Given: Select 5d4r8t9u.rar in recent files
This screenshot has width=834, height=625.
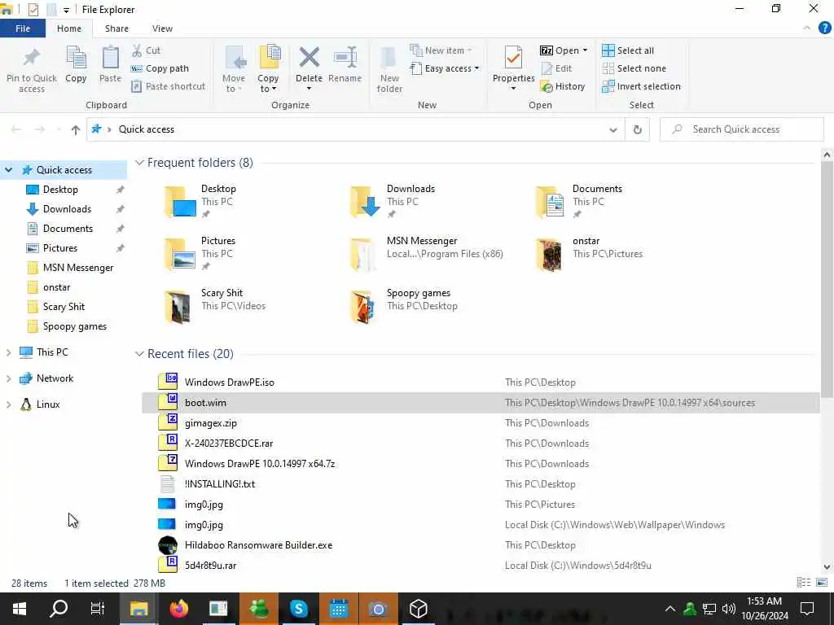Looking at the screenshot, I should (481, 566).
